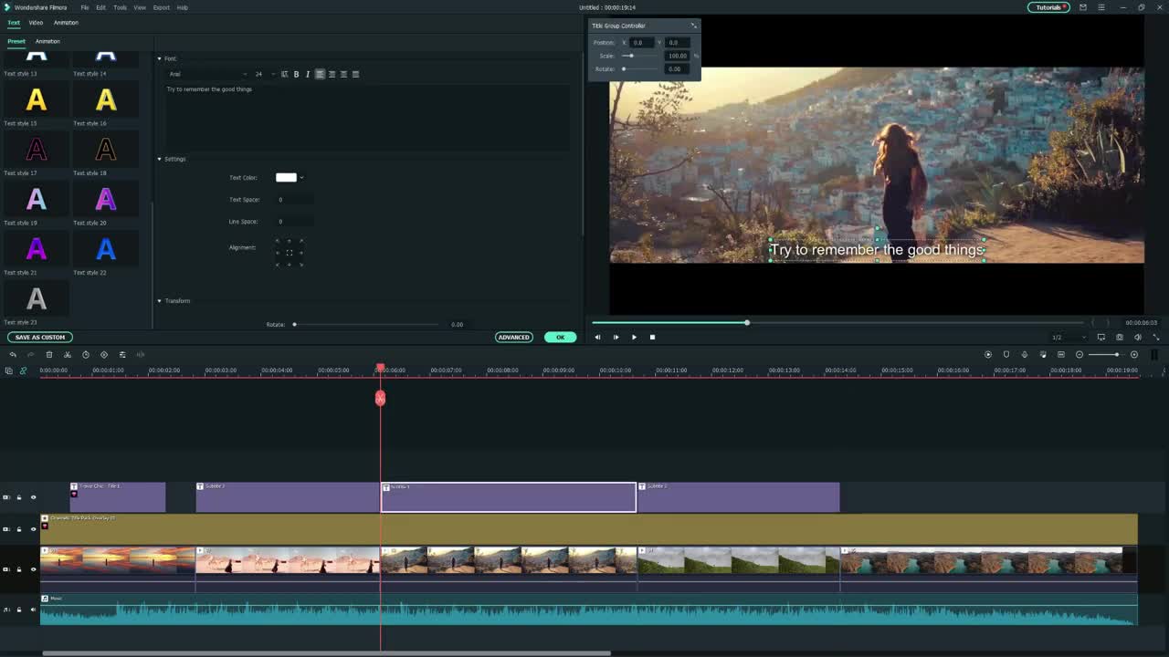This screenshot has height=657, width=1169.
Task: Collapse the Settings section
Action: coord(159,159)
